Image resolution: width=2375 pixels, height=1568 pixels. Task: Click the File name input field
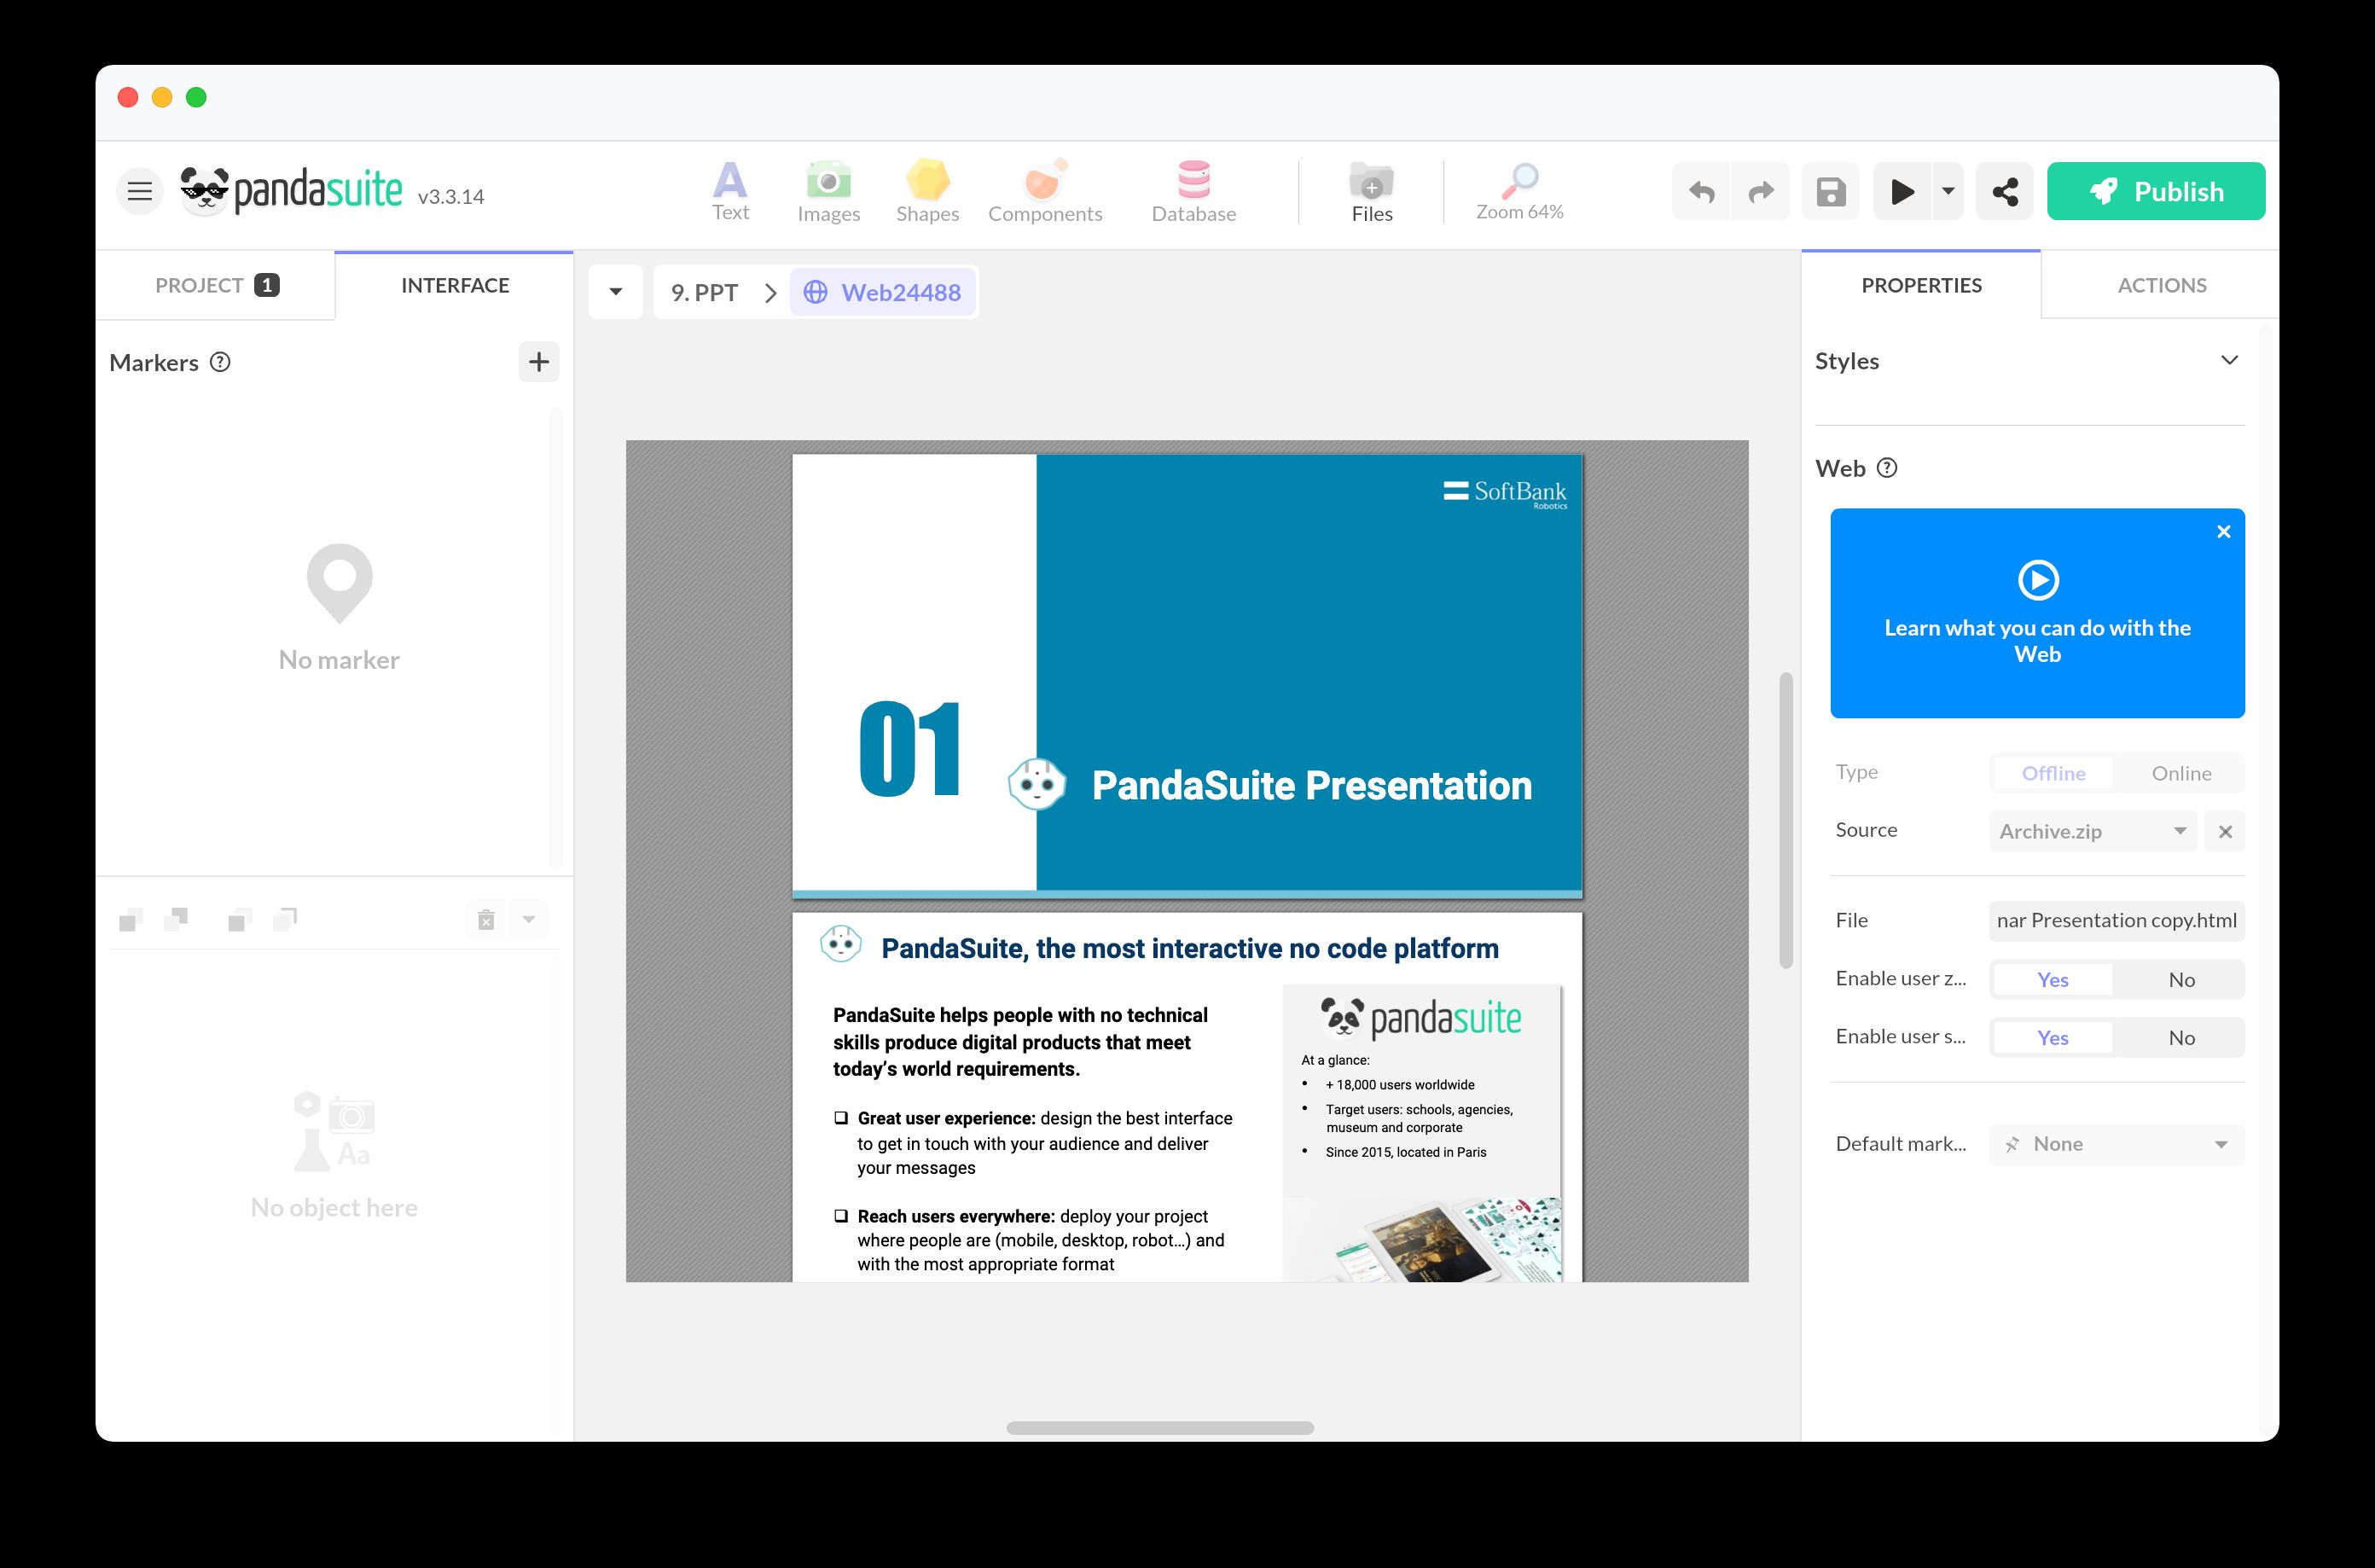pos(2116,920)
